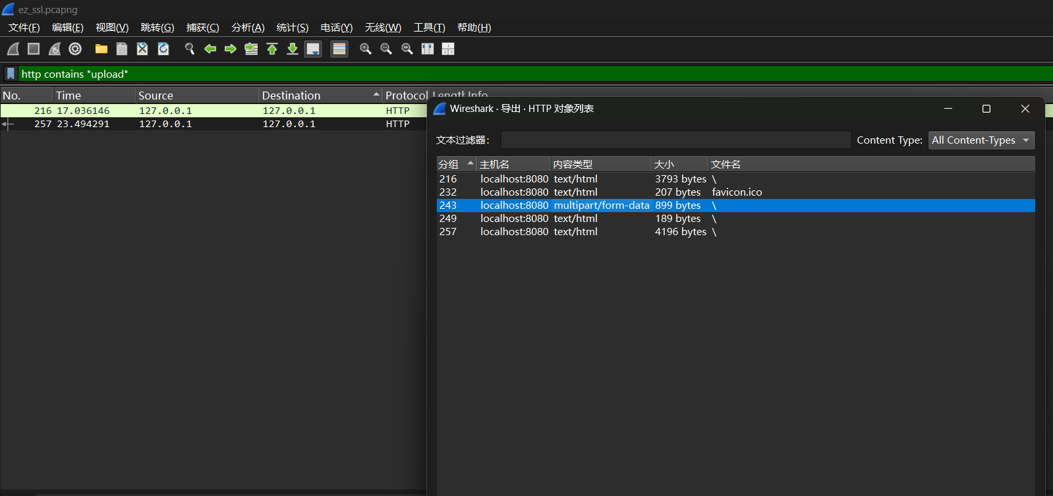Image resolution: width=1053 pixels, height=496 pixels.
Task: Open the Content Type dropdown
Action: [981, 140]
